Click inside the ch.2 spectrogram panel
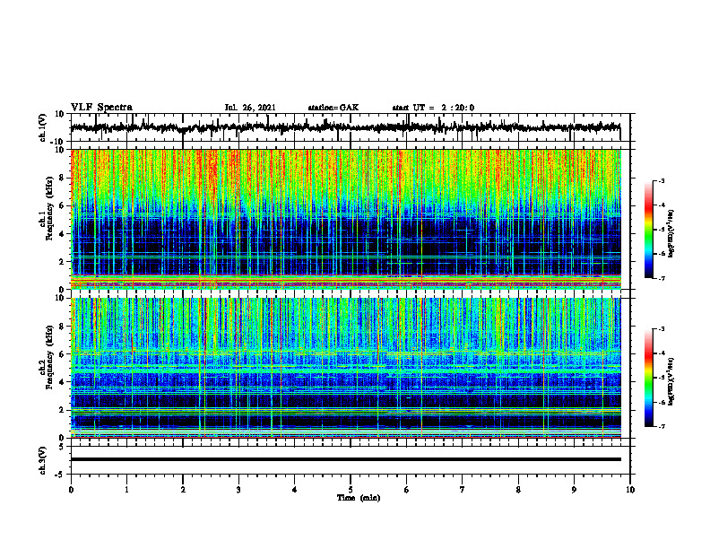710x549 pixels. 345,368
